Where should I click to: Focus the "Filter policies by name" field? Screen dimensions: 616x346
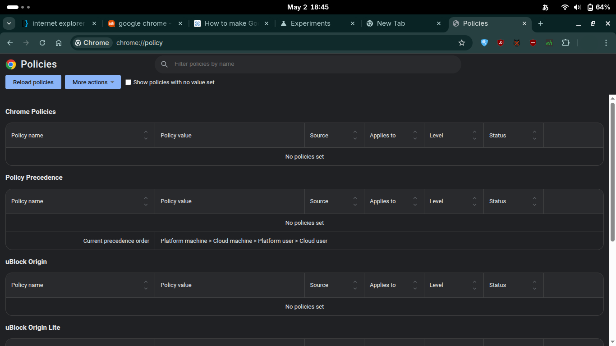click(x=308, y=64)
